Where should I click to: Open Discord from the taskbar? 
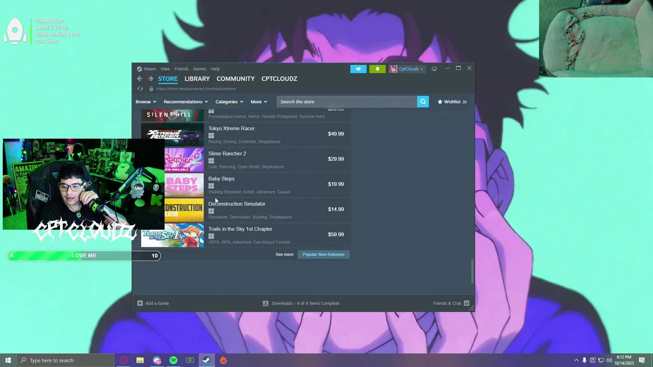157,360
